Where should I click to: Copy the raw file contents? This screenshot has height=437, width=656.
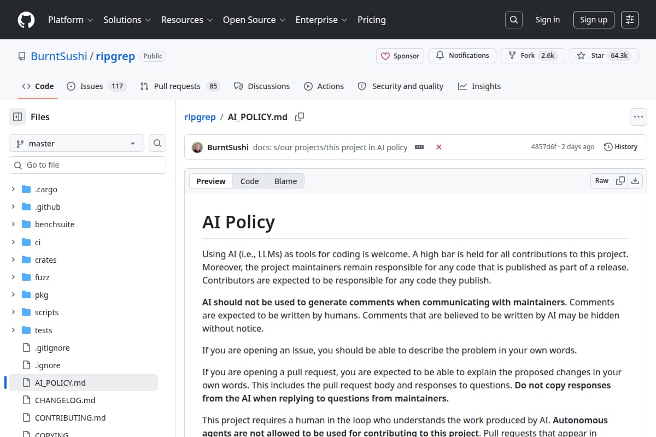620,181
